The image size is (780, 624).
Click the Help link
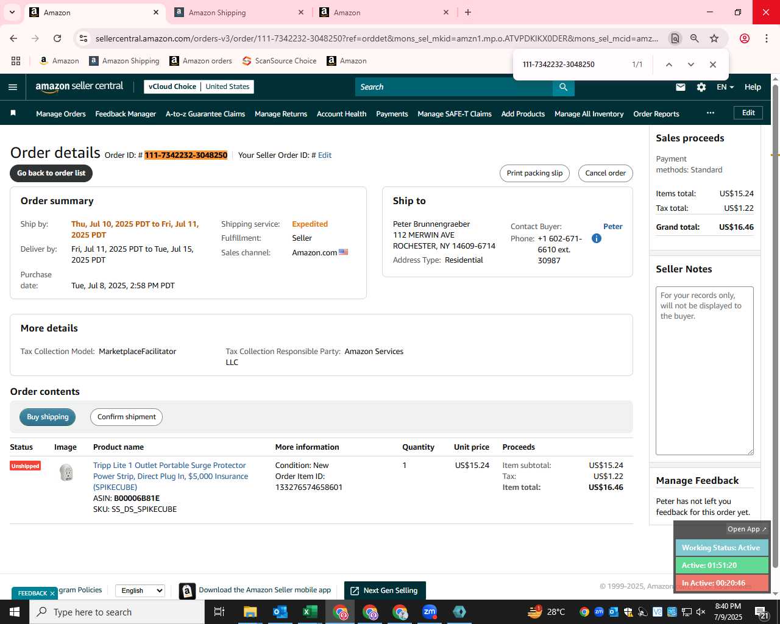point(753,87)
